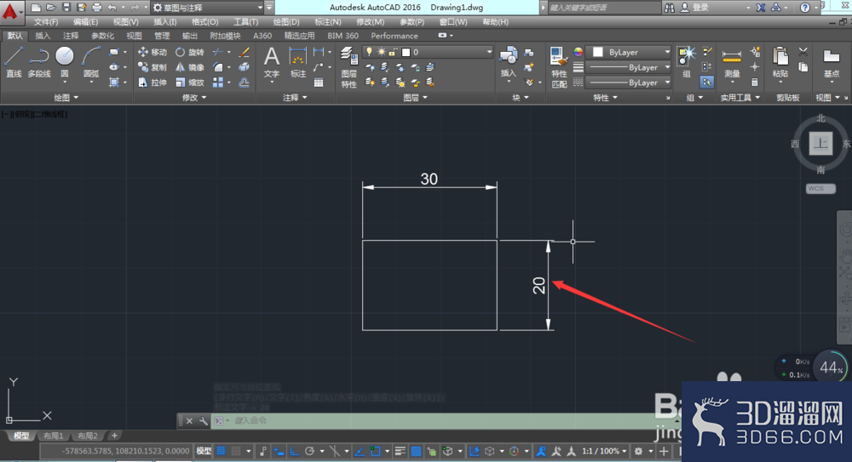Select the Arc (圆弧) tool
This screenshot has width=852, height=462.
(x=91, y=62)
